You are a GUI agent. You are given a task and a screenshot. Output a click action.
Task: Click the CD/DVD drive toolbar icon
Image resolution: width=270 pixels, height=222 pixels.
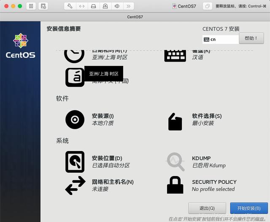[105, 6]
